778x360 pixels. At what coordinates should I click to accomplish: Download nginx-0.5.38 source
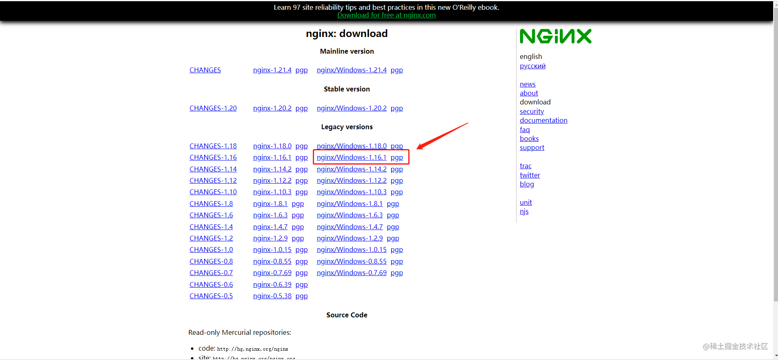coord(272,296)
